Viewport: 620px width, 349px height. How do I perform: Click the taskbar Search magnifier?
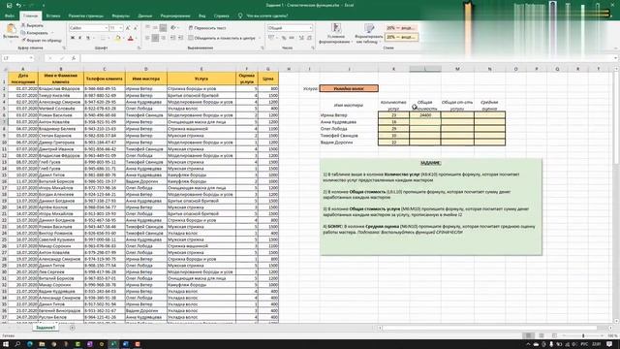click(17, 344)
